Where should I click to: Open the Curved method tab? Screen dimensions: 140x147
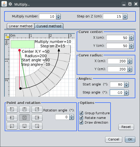pyautogui.click(x=49, y=26)
